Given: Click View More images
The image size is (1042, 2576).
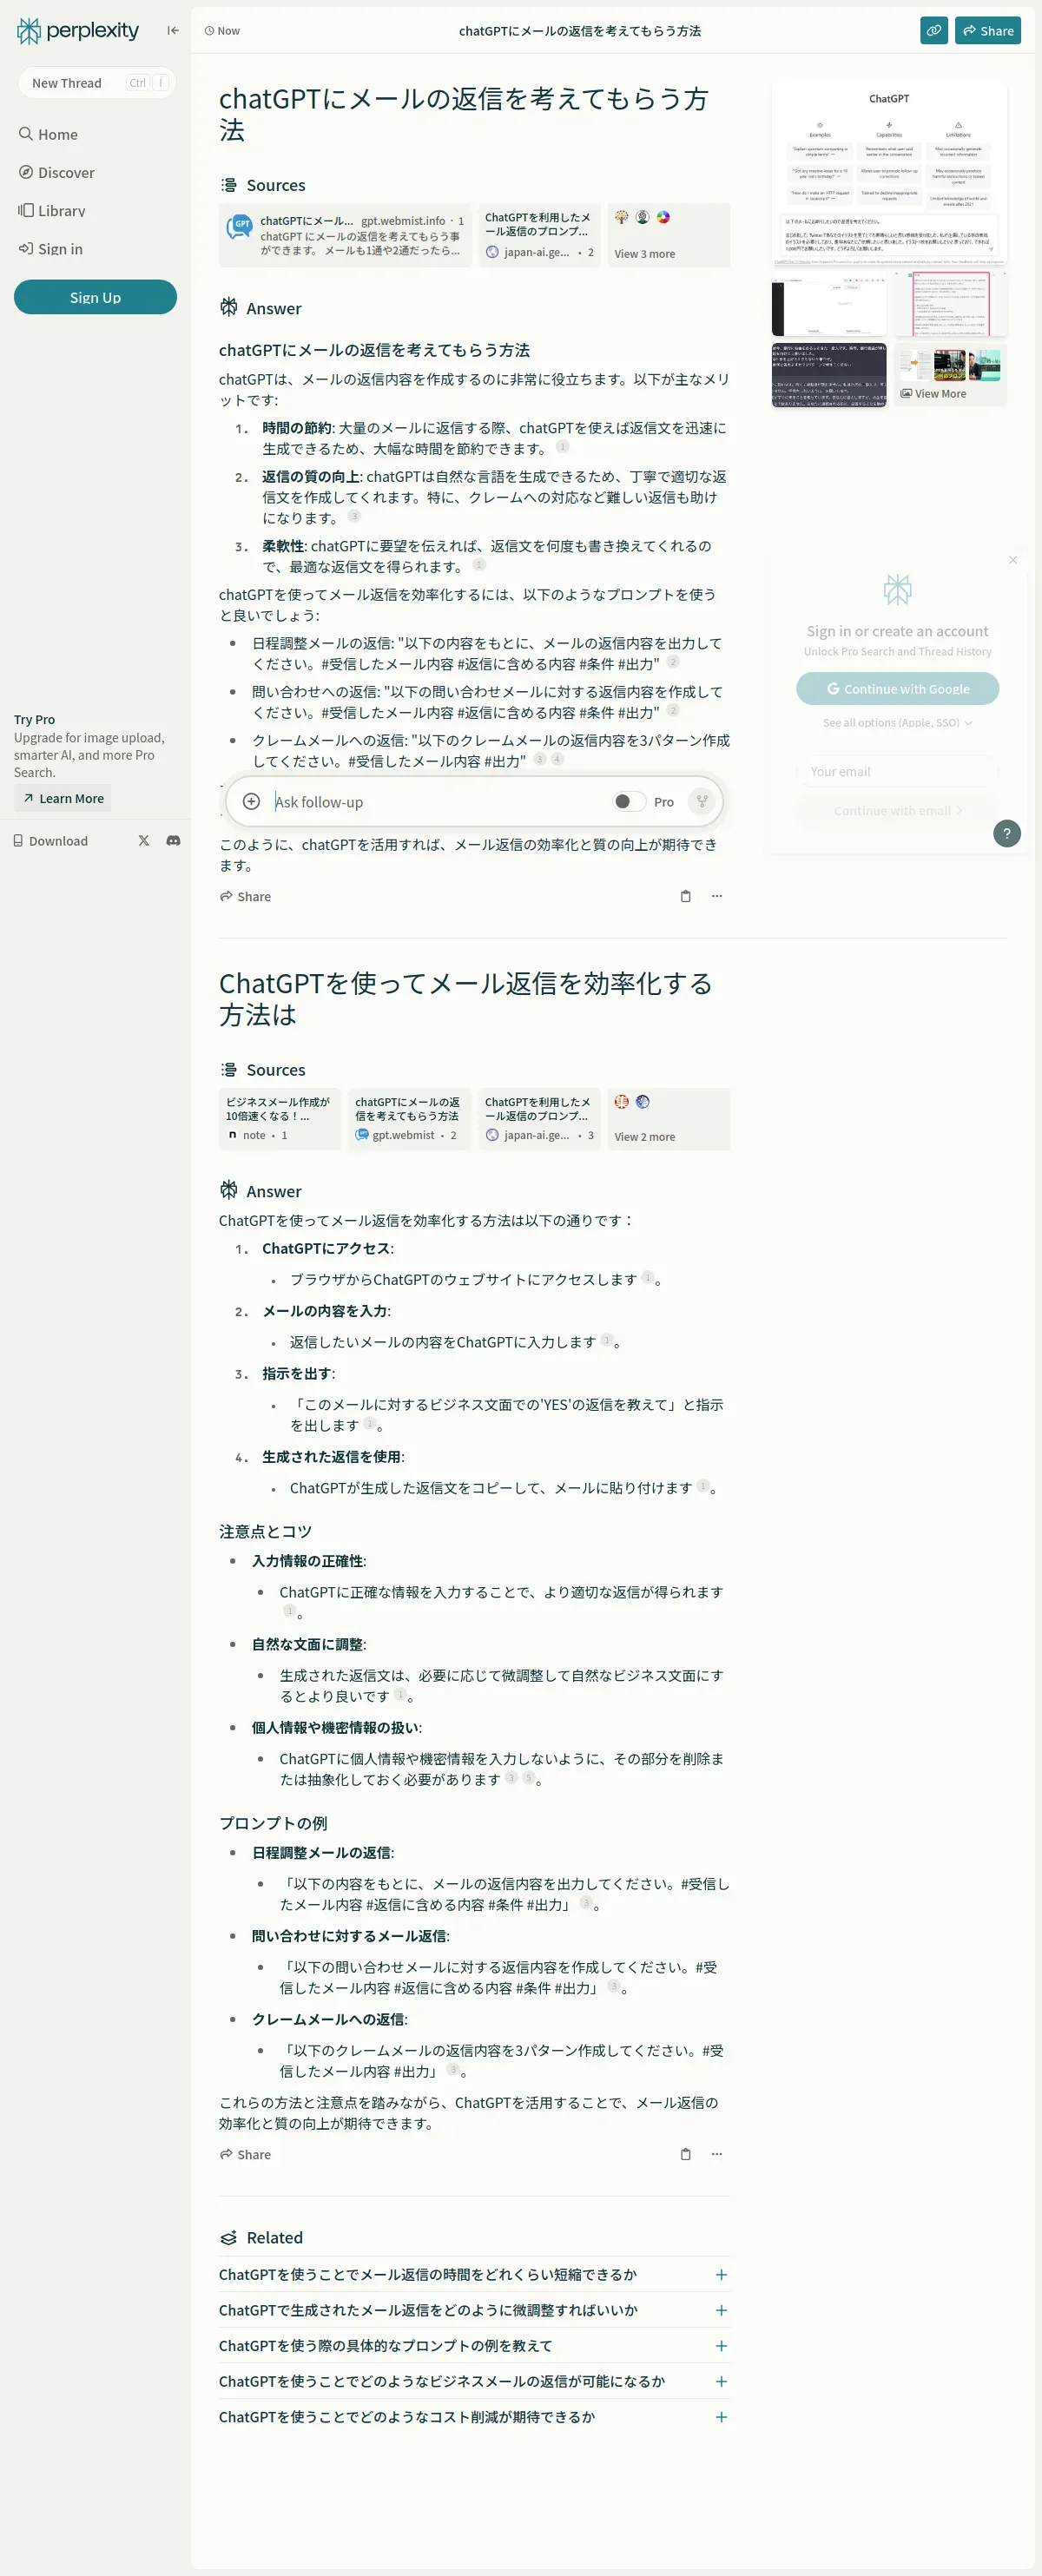Looking at the screenshot, I should tap(950, 375).
